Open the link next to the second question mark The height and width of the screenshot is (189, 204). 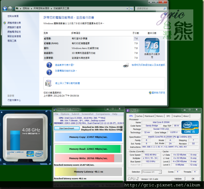click(x=66, y=71)
